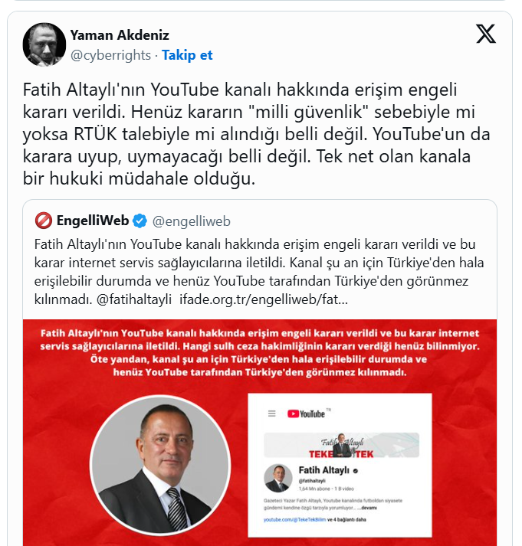Click the YouTube logo in the embedded image

coord(306,414)
